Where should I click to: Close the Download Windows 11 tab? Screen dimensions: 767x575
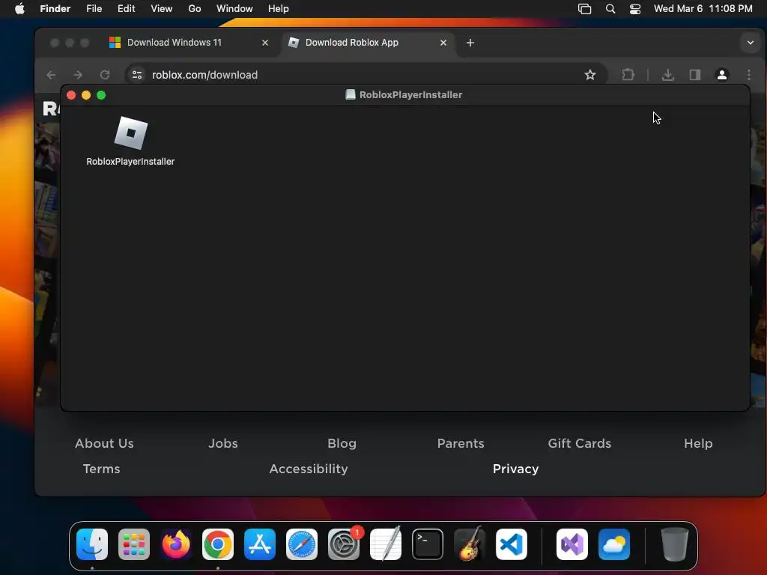[x=265, y=43]
